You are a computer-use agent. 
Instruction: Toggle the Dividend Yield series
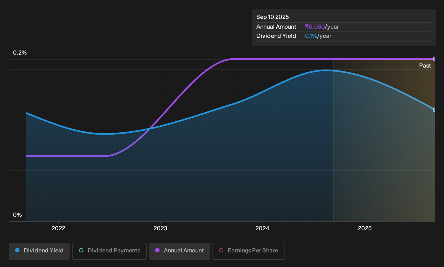[39, 251]
